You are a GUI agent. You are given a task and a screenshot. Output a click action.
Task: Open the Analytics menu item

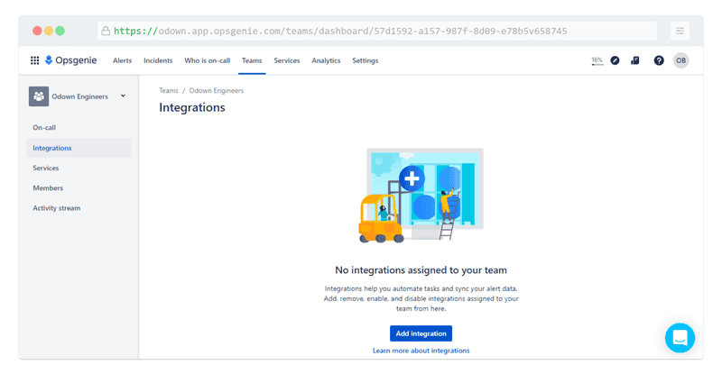pos(326,60)
